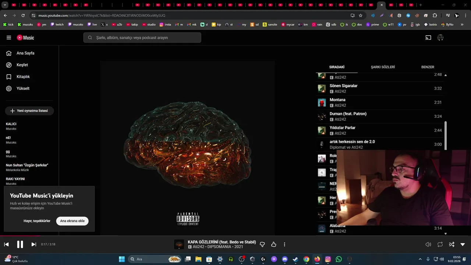Skip to the previous track
This screenshot has width=471, height=265.
6,244
